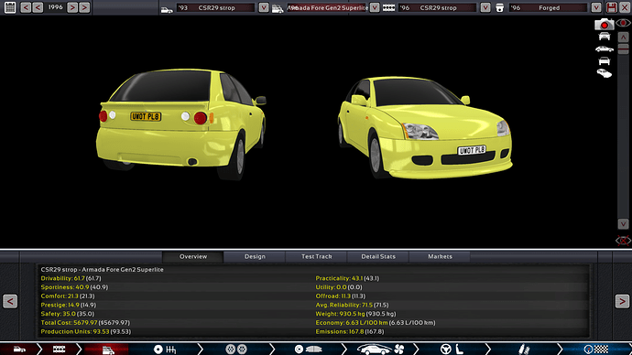Open the wheels and tyres step
The height and width of the screenshot is (355, 632).
[x=236, y=349]
